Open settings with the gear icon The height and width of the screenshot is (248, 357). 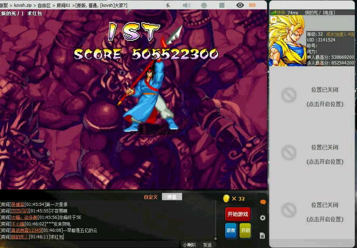point(263,218)
